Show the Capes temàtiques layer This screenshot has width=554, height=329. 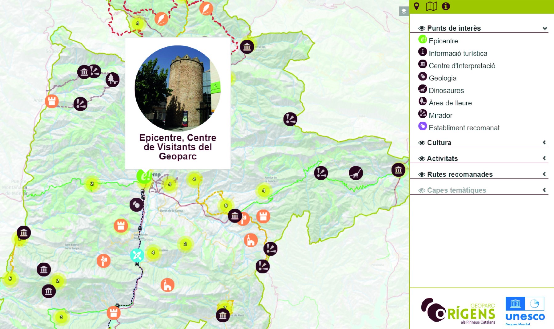tap(422, 190)
